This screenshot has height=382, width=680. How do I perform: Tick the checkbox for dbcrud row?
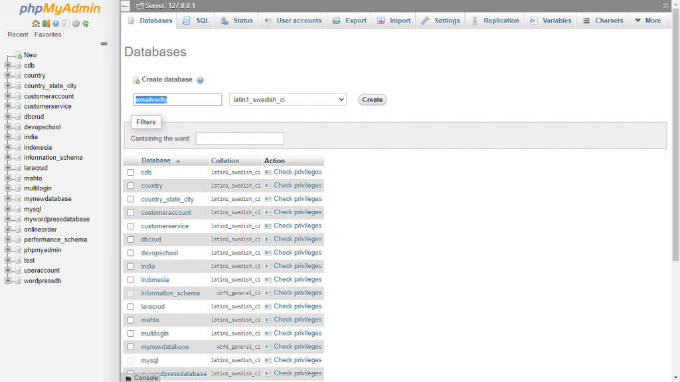131,239
